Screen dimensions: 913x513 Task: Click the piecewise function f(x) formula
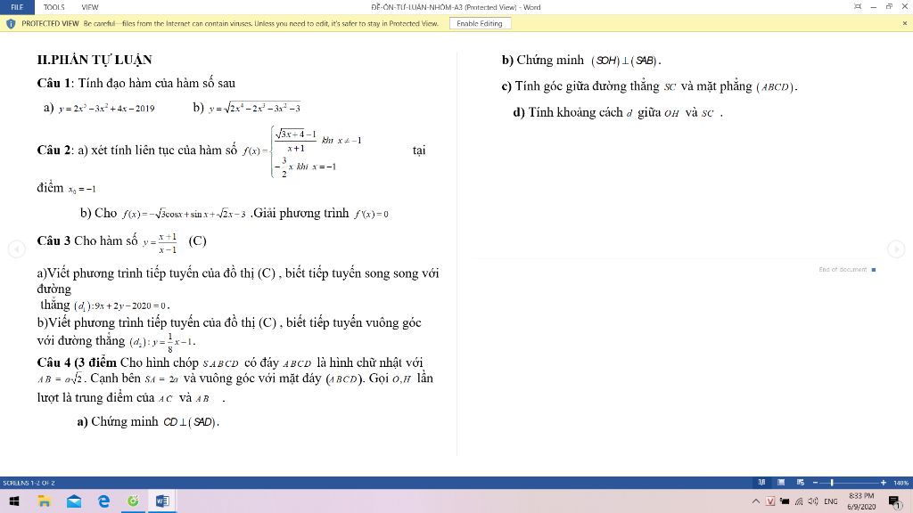point(302,151)
